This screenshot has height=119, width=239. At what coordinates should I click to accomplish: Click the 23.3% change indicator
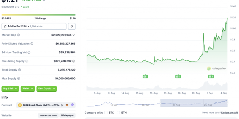point(25,7)
